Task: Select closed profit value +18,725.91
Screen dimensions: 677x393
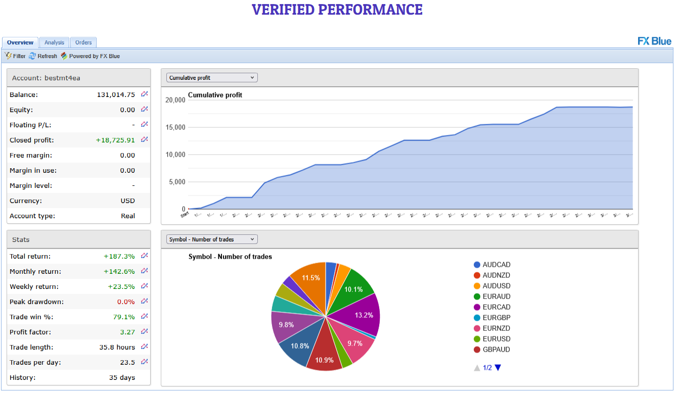Action: click(115, 140)
